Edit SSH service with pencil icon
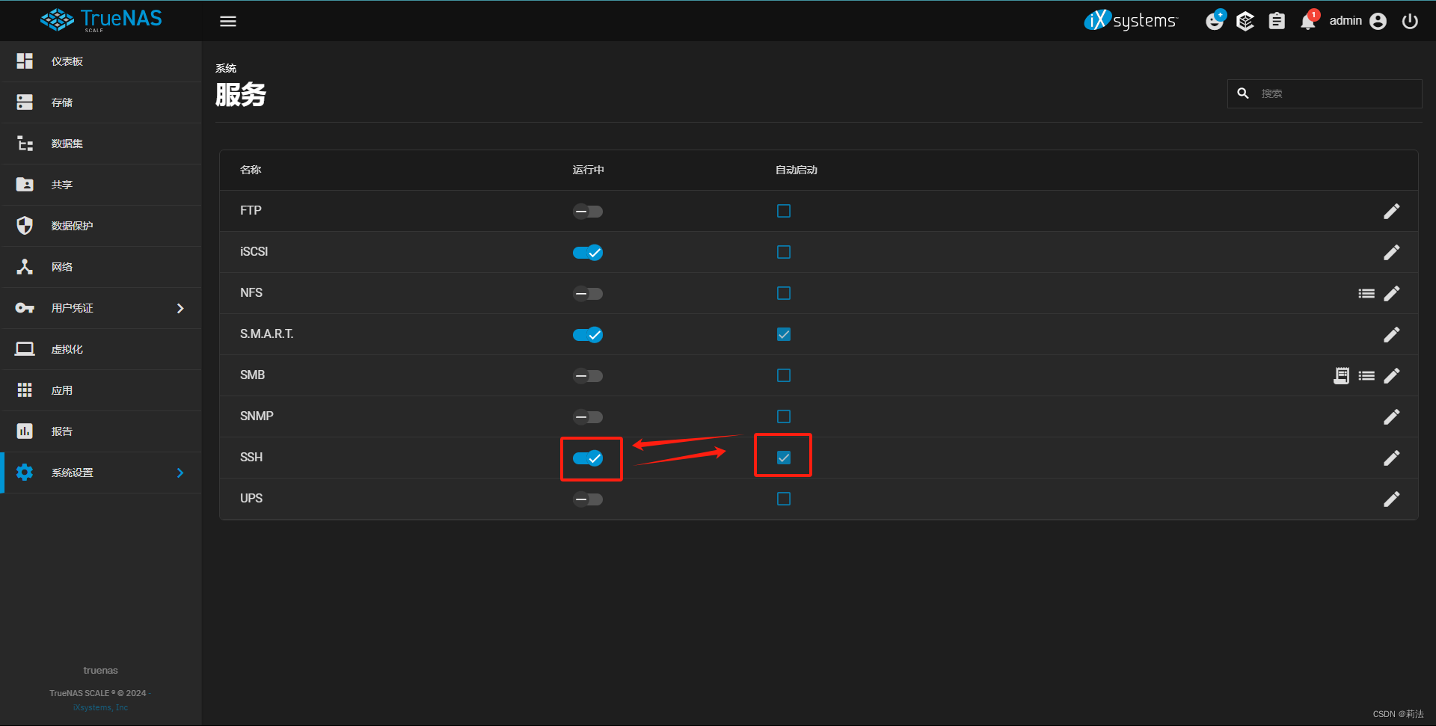This screenshot has width=1436, height=726. tap(1391, 458)
